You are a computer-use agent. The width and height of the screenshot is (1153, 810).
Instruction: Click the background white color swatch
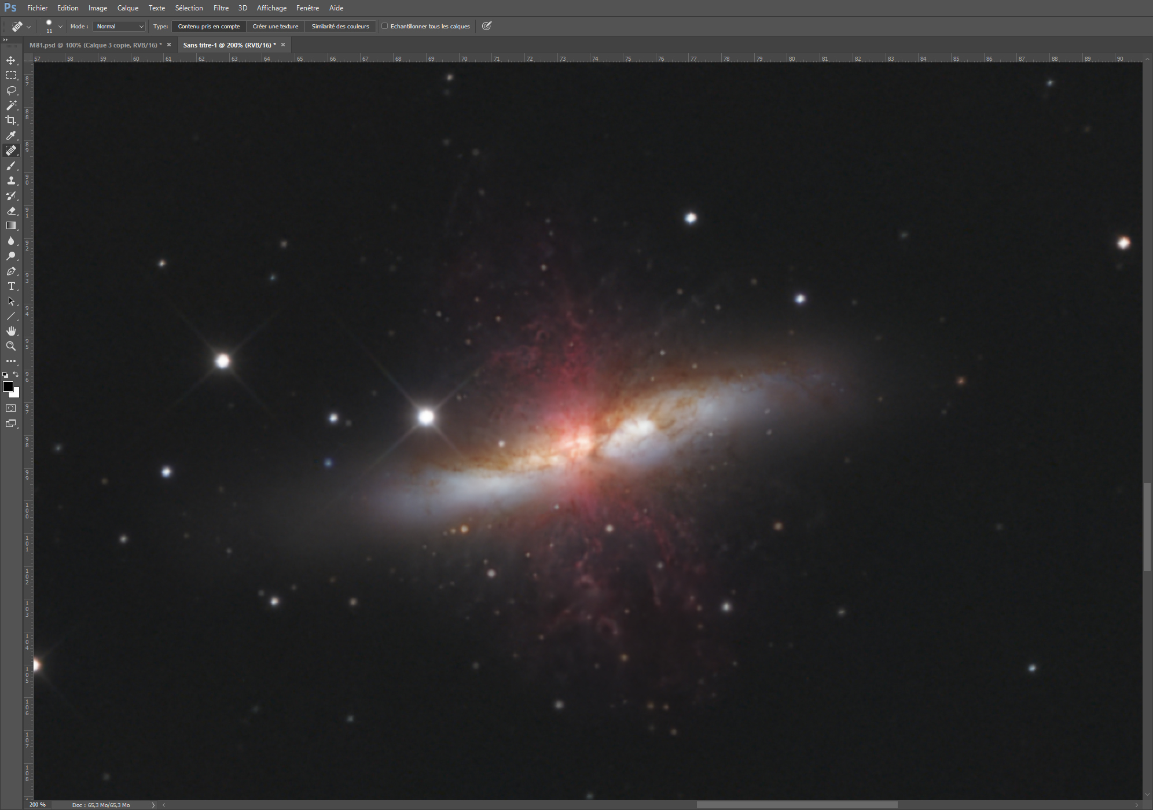(x=16, y=395)
